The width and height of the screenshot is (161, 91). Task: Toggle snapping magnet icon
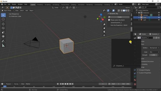tap(67, 8)
